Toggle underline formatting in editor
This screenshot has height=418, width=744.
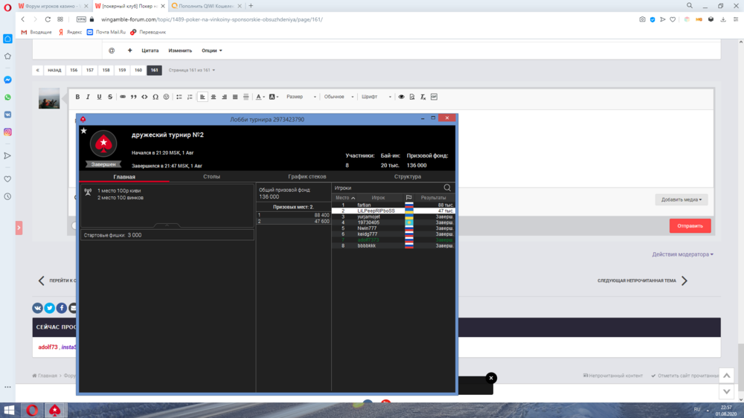click(x=99, y=97)
